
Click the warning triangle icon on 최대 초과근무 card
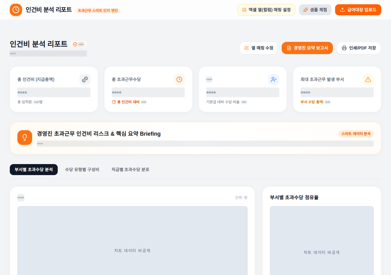pos(368,79)
